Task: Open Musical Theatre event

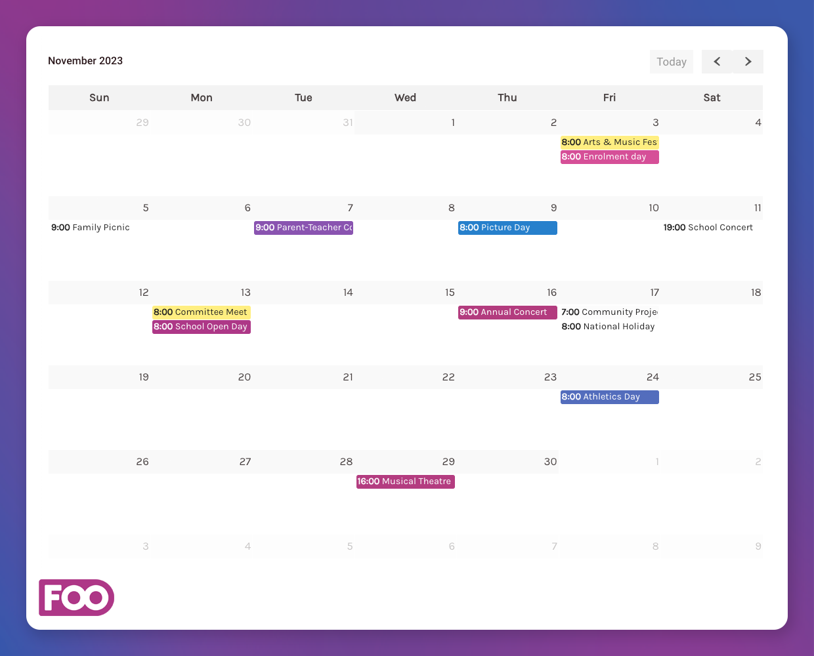Action: (406, 482)
